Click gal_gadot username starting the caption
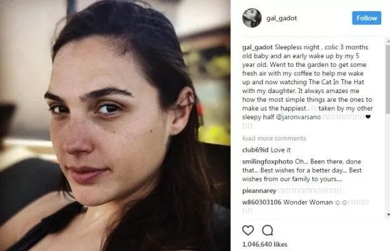 [x=258, y=47]
